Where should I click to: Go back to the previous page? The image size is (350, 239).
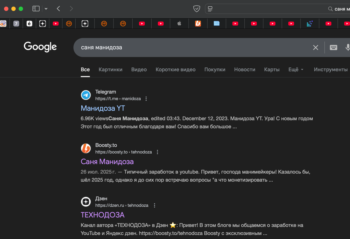pyautogui.click(x=58, y=9)
